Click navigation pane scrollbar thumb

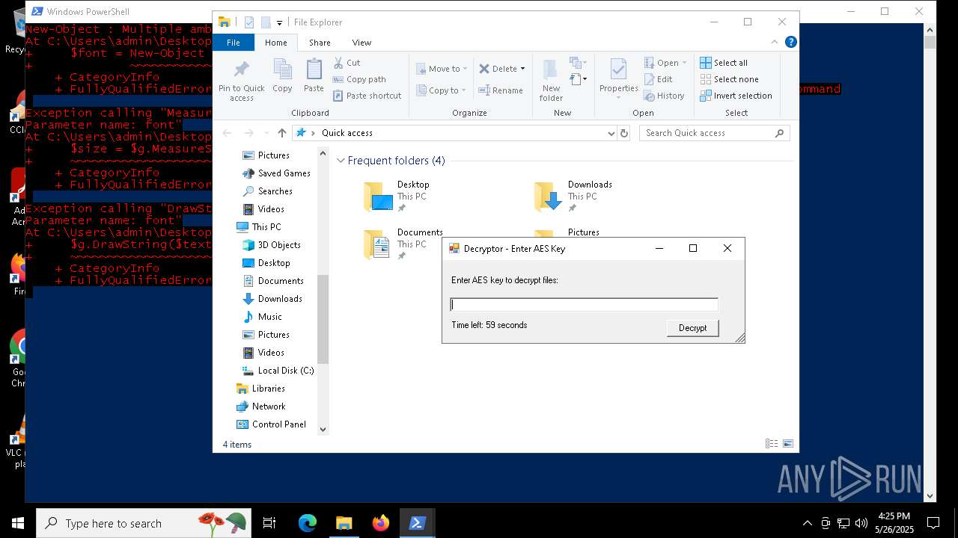[x=323, y=318]
